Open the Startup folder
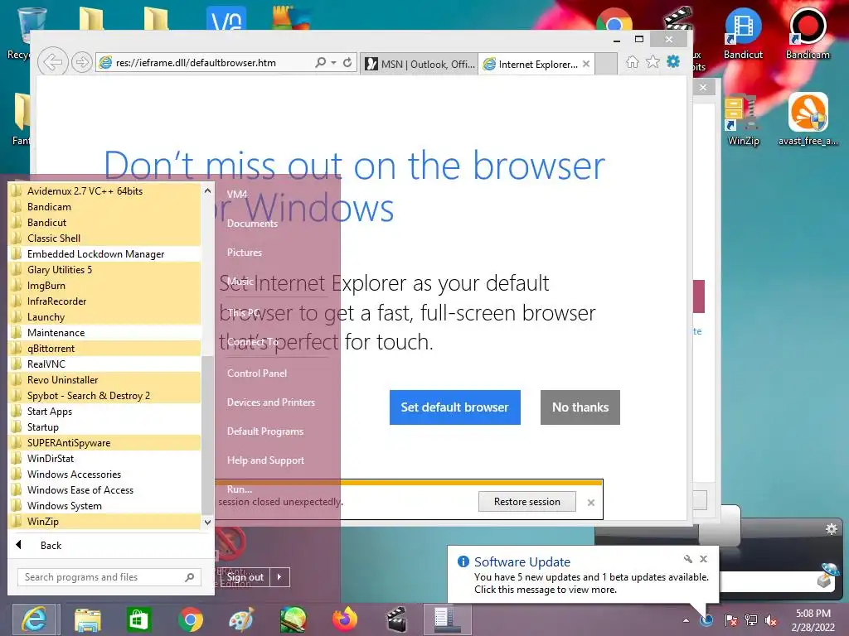 pyautogui.click(x=104, y=426)
